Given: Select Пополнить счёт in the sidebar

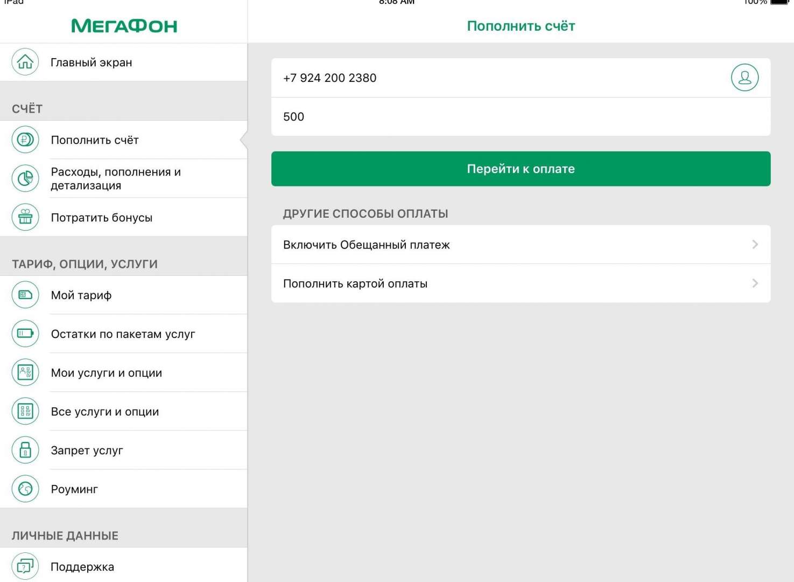Looking at the screenshot, I should pyautogui.click(x=124, y=140).
